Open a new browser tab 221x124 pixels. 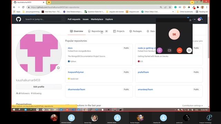(49, 2)
